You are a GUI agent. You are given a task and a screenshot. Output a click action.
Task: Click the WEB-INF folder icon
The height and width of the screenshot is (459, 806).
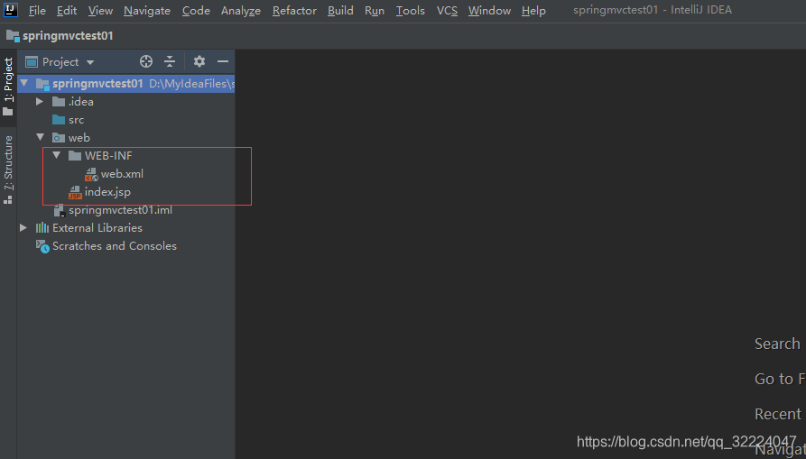[x=75, y=156]
